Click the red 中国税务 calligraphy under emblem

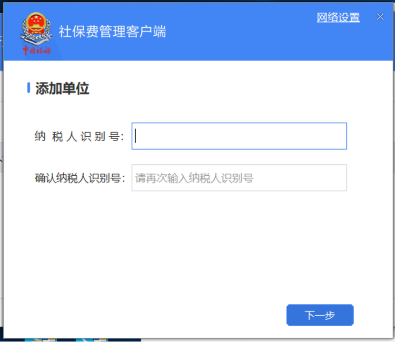[37, 50]
